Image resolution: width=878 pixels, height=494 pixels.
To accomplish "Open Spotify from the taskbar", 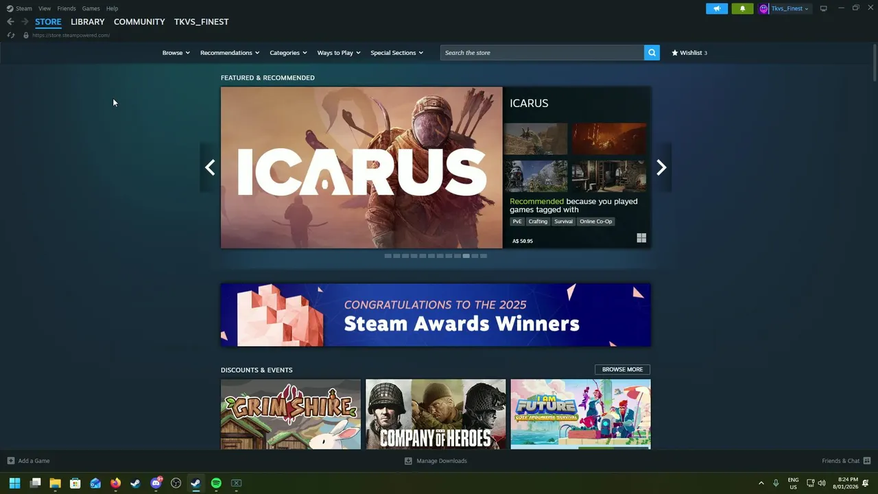I will (x=216, y=483).
